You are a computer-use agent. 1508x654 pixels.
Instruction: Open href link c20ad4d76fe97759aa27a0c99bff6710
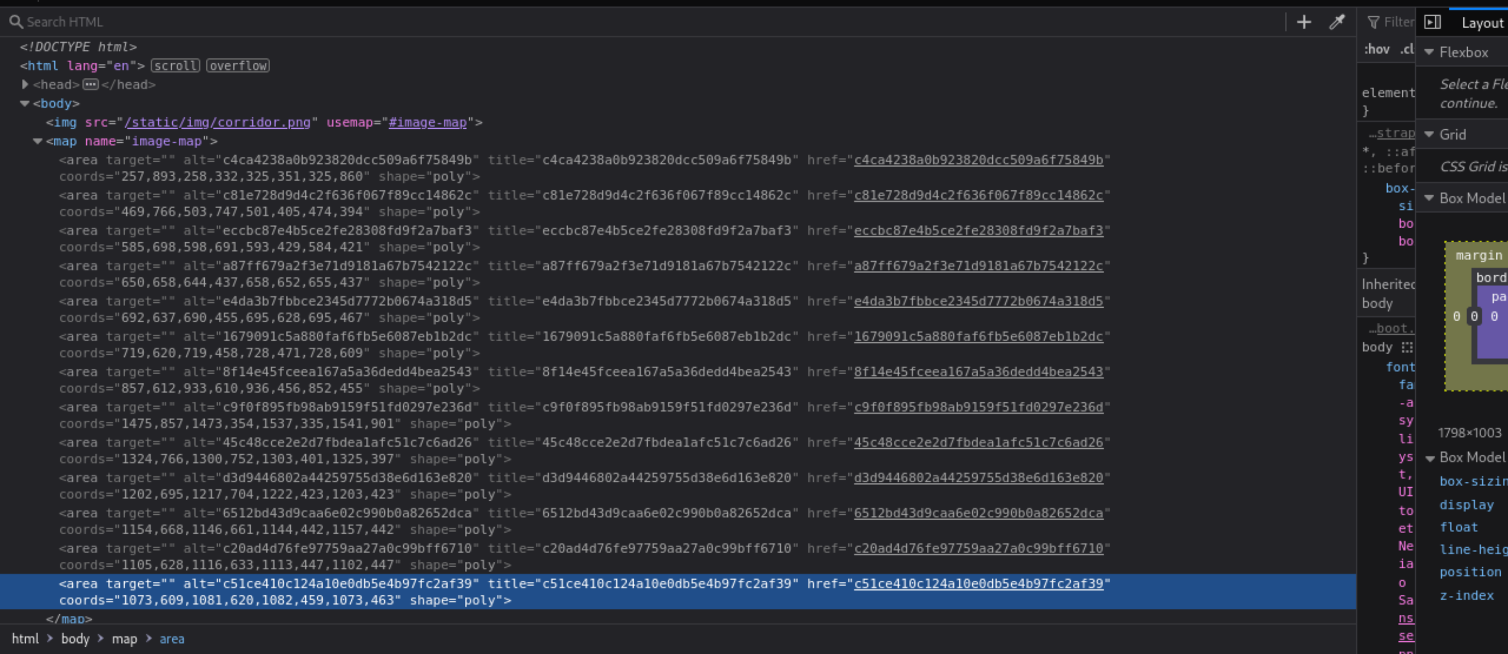(978, 548)
